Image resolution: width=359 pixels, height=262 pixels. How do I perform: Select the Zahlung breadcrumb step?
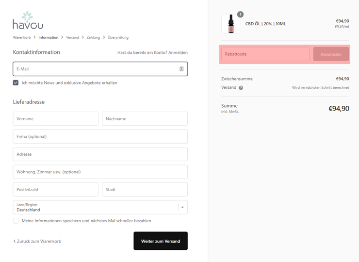coord(93,37)
